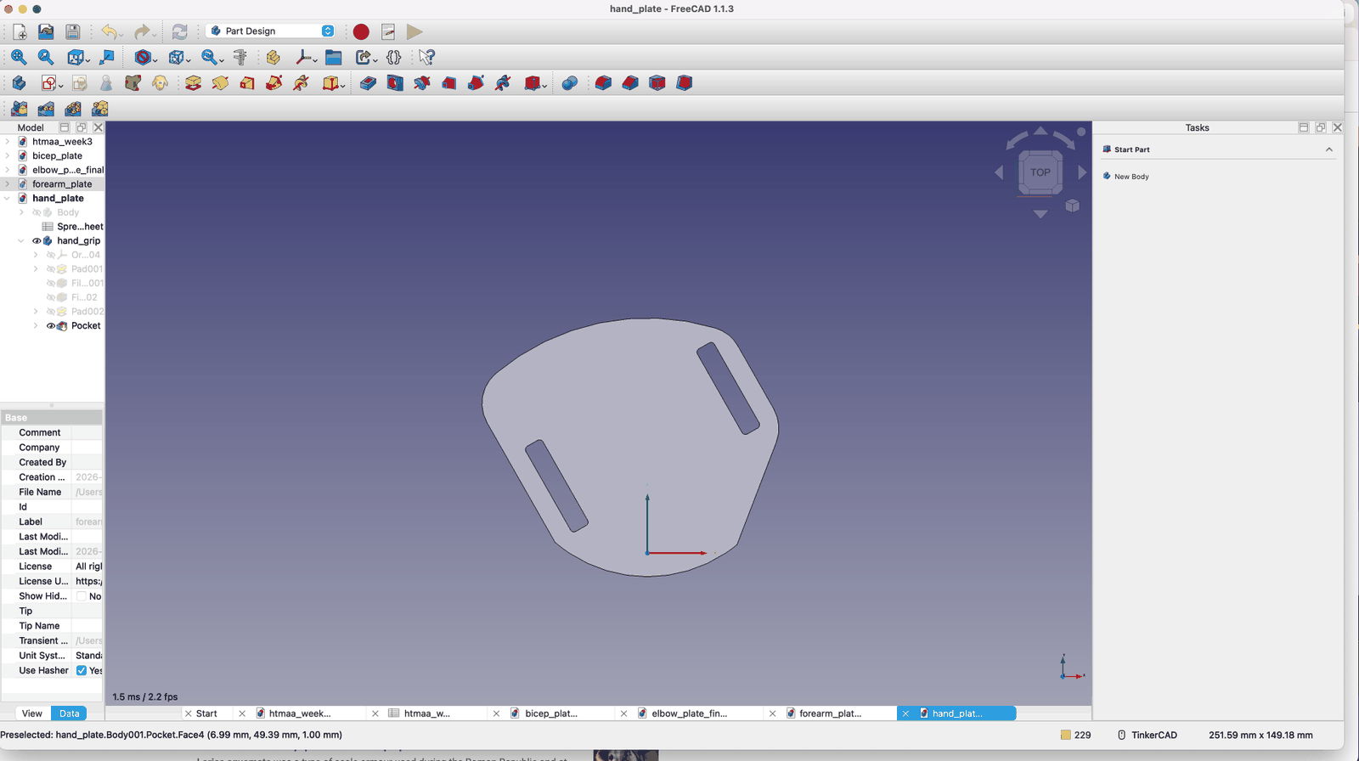Click the Hole tool icon

(395, 83)
